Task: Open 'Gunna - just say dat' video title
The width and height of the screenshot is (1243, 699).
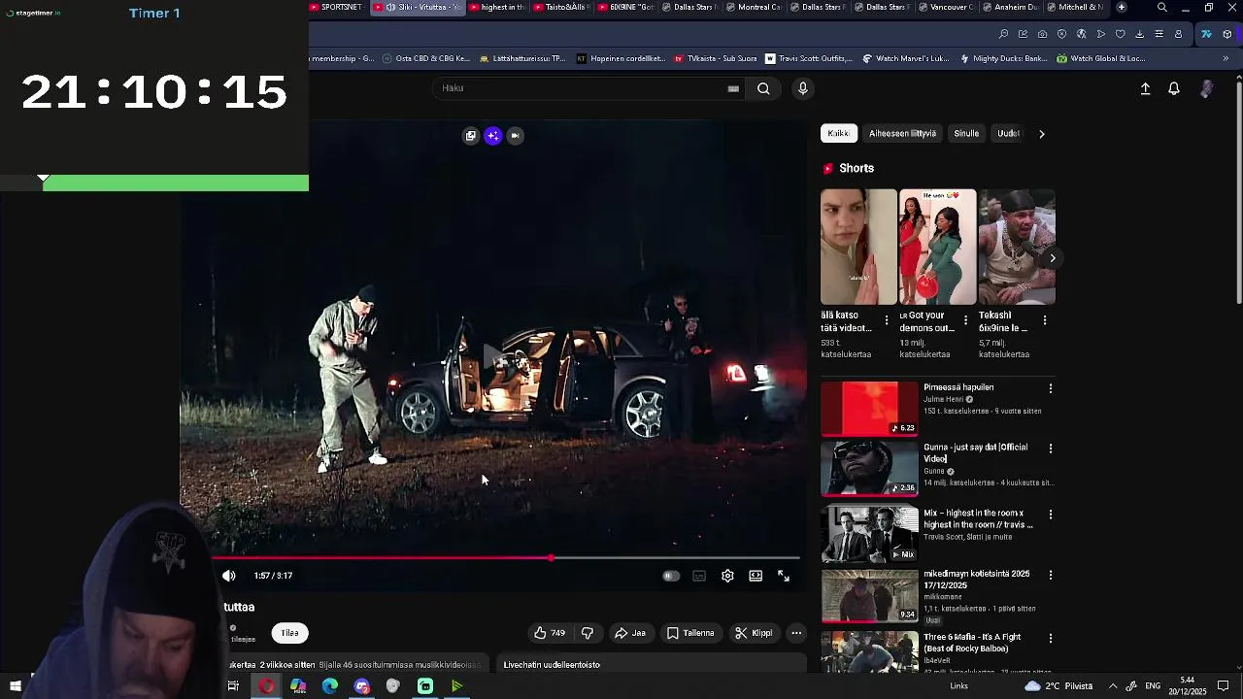Action: [x=975, y=452]
